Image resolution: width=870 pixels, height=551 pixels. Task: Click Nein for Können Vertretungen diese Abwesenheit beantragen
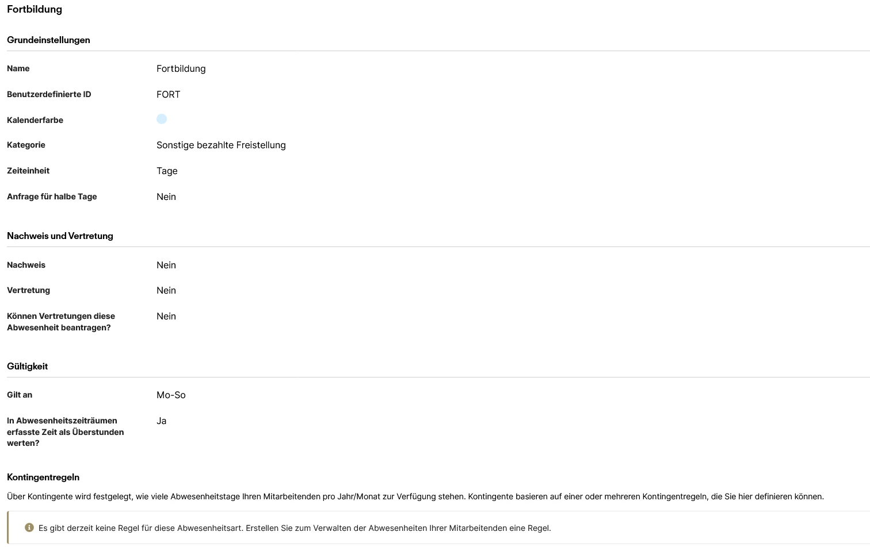(x=166, y=316)
